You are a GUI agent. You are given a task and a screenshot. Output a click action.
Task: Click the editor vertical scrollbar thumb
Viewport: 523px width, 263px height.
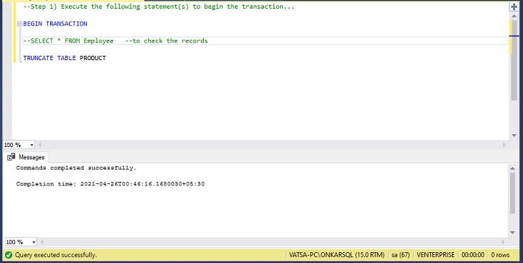click(x=514, y=60)
